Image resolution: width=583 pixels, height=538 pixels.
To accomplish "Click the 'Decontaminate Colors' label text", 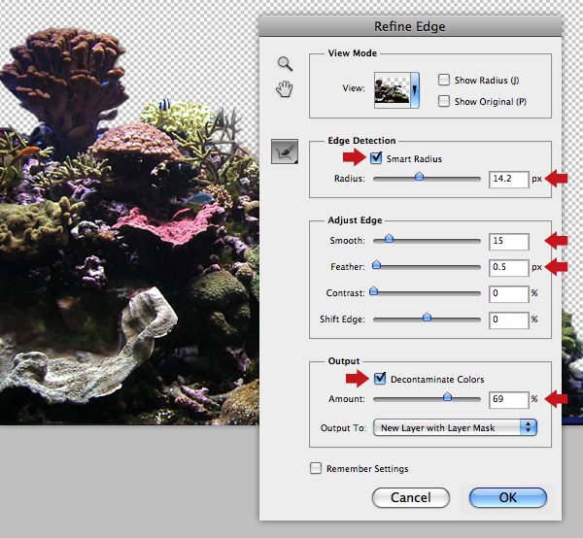I will (437, 380).
